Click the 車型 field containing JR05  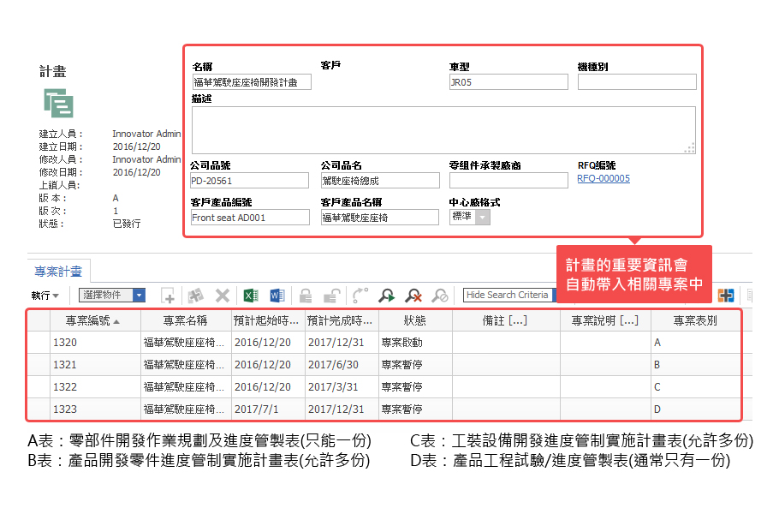(508, 82)
